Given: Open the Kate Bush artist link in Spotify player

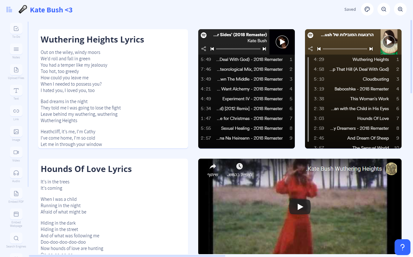Looking at the screenshot, I should (257, 41).
